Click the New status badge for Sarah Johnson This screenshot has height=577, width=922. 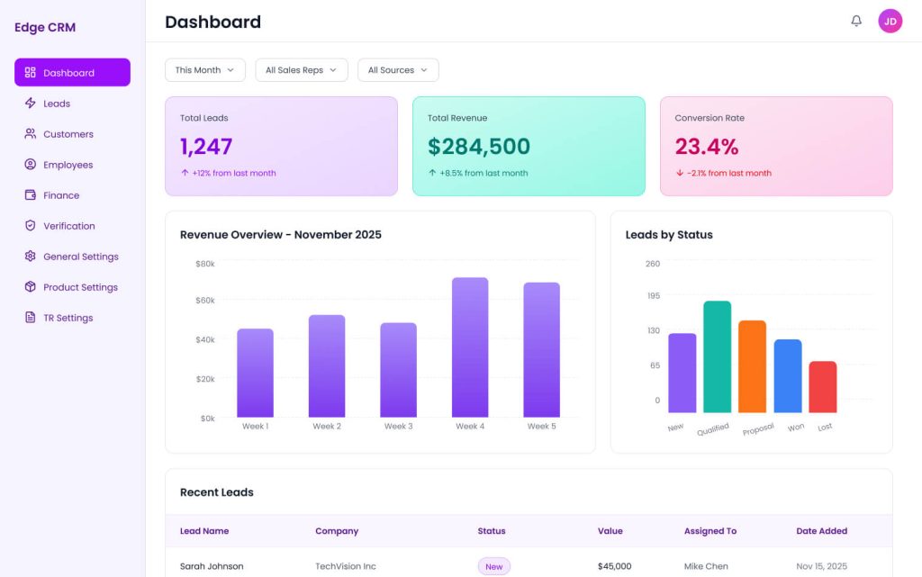point(493,566)
